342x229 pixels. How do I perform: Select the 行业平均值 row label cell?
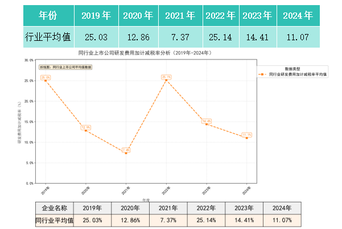[x=48, y=37]
